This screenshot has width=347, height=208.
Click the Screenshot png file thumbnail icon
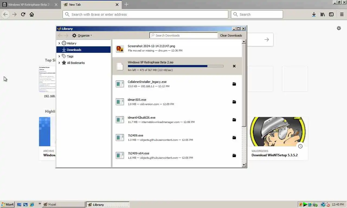120,48
